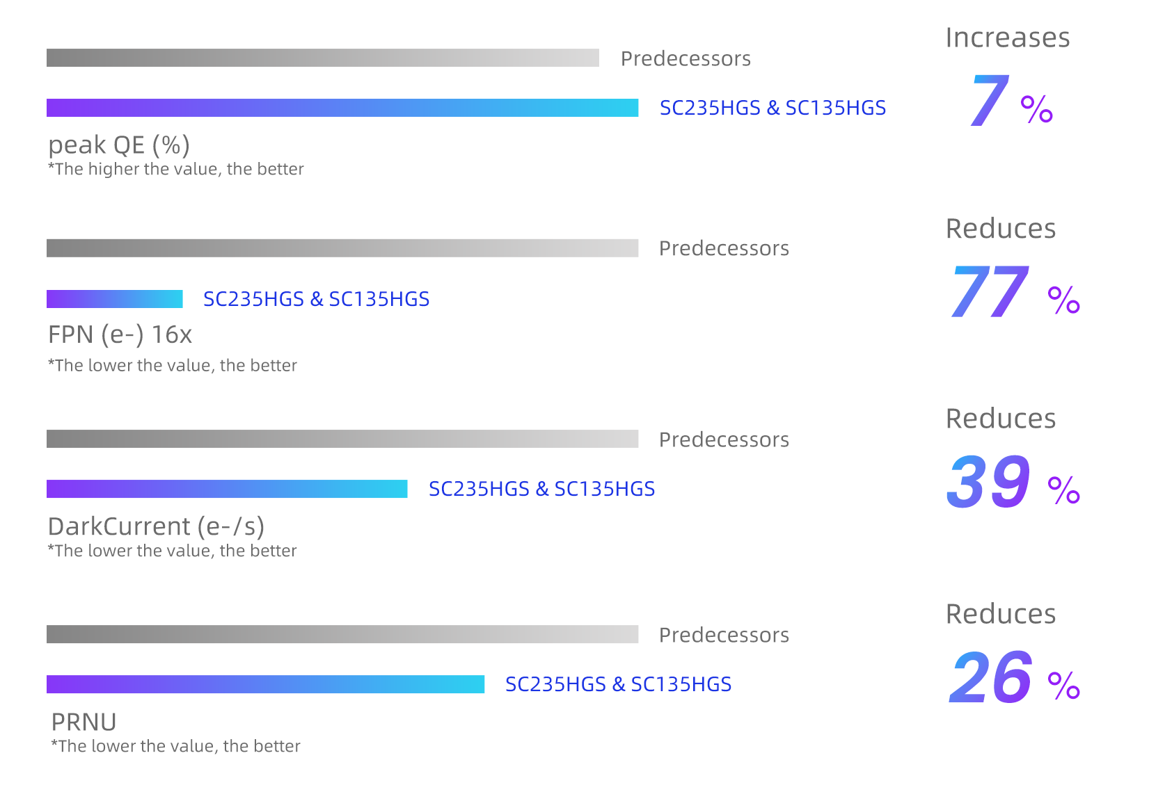The image size is (1149, 808).
Task: Click the "DarkCurrent (e-/s)" label
Action: pyautogui.click(x=156, y=526)
